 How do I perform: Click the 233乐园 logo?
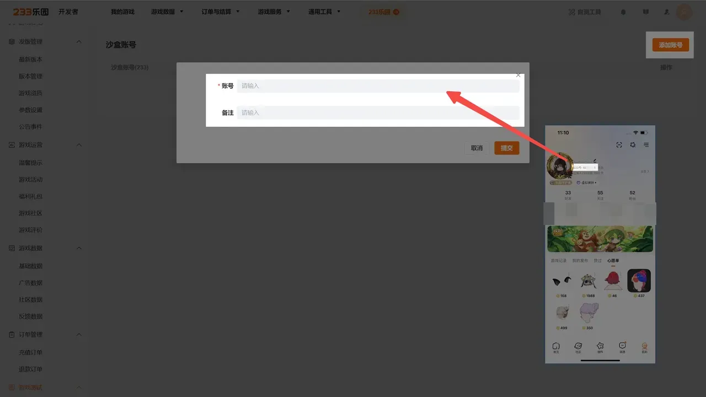tap(31, 12)
